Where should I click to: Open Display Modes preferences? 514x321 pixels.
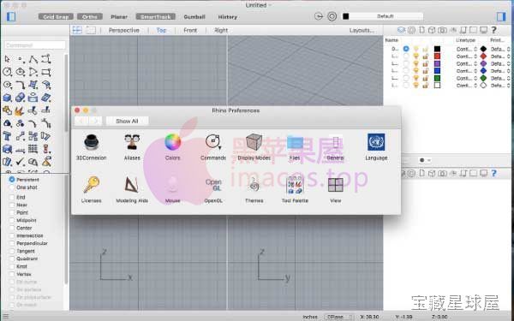click(x=254, y=146)
